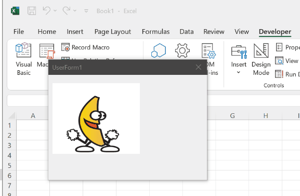Select column G header
Image resolution: width=300 pixels, height=196 pixels.
pos(232,115)
